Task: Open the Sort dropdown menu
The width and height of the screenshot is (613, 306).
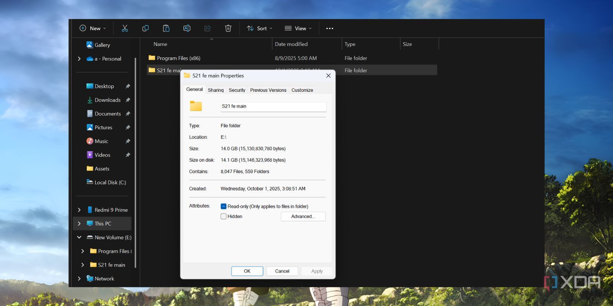Action: pos(260,28)
